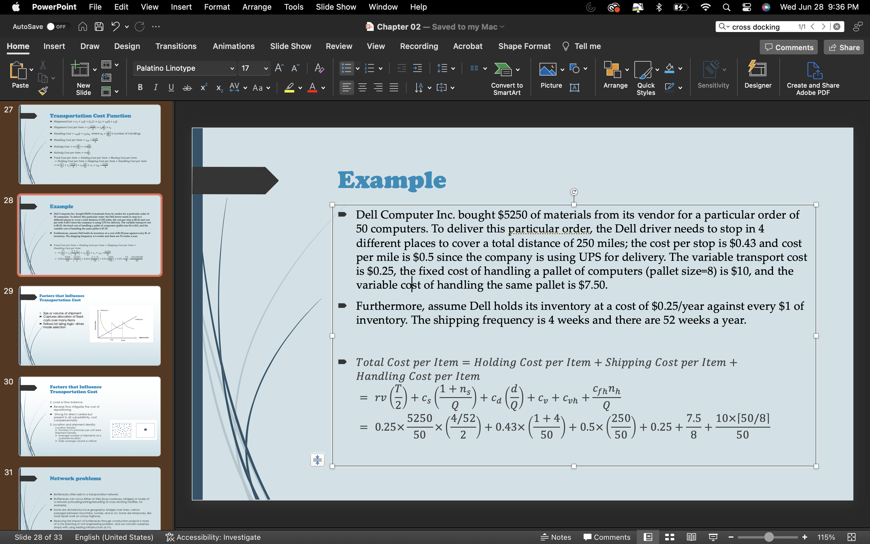Click the Cut scissors icon
Image resolution: width=870 pixels, height=544 pixels.
(x=43, y=65)
